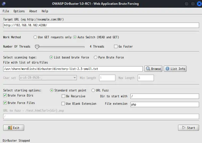The width and height of the screenshot is (202, 143).
Task: Open the Options menu
Action: [x=19, y=11]
